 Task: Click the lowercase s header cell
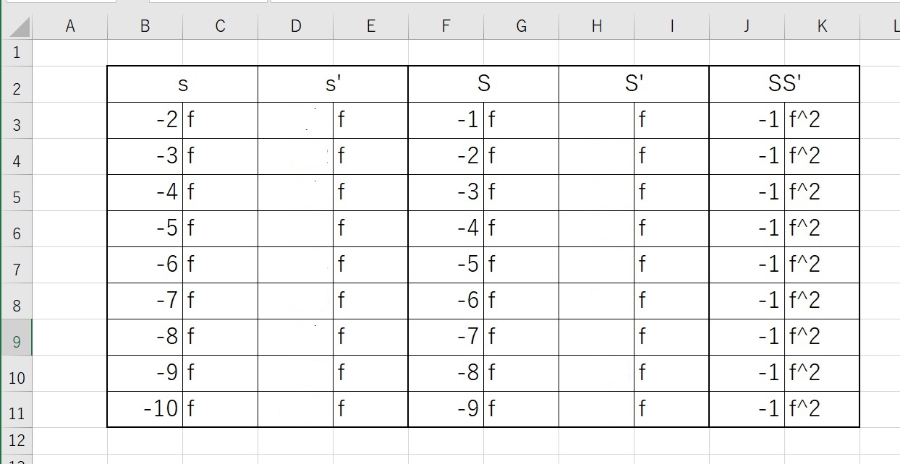point(182,84)
